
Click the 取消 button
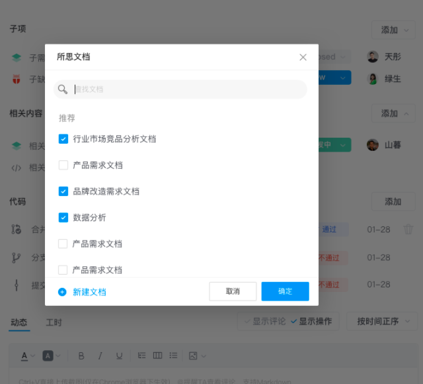[233, 291]
